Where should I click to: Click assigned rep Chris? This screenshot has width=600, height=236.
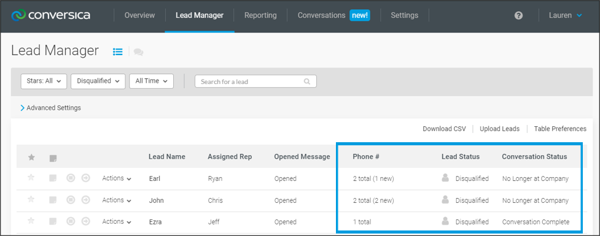coord(215,200)
